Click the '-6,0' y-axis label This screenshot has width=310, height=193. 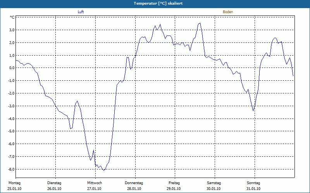(x=12, y=144)
